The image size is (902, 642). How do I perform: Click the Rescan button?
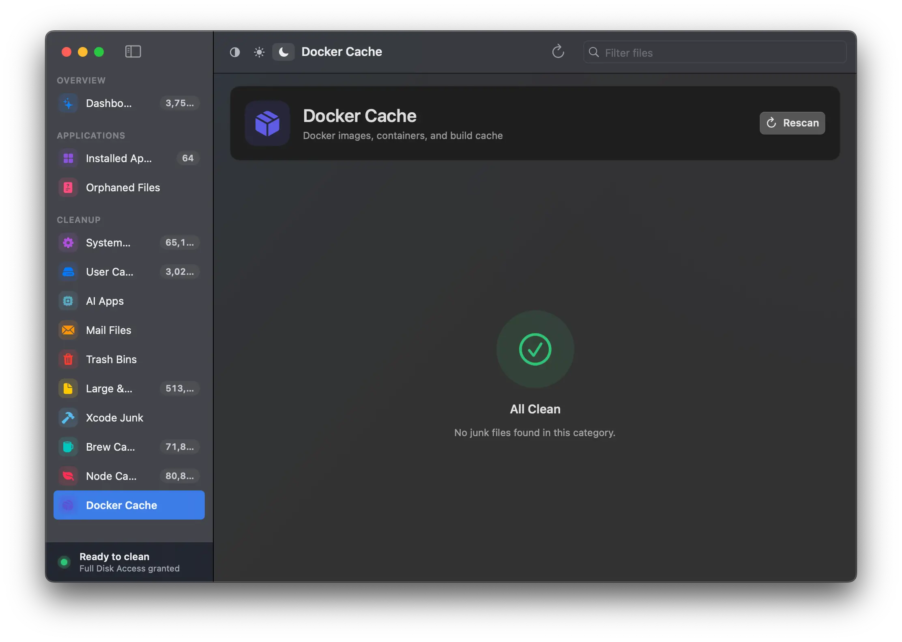tap(792, 123)
